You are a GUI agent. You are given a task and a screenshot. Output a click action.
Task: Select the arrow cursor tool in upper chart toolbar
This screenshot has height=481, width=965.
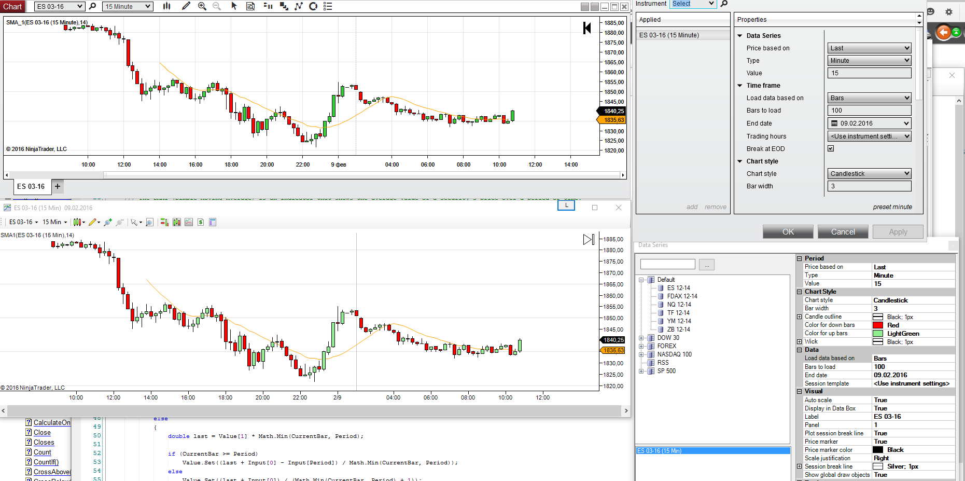(x=234, y=6)
